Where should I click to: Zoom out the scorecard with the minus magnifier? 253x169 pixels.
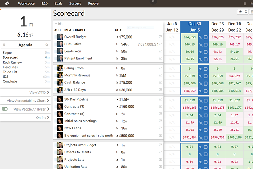pos(246,12)
